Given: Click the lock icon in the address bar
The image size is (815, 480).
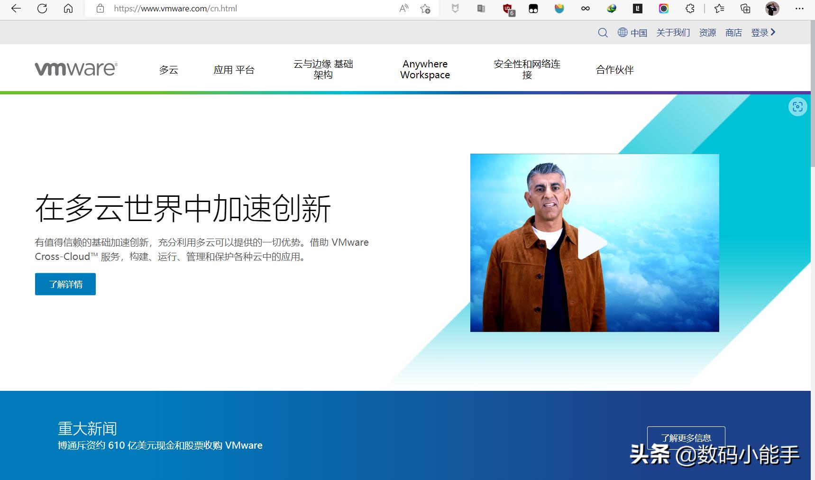Looking at the screenshot, I should coord(100,8).
